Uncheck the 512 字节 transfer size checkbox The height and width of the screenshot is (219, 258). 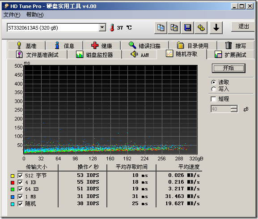click(x=20, y=176)
